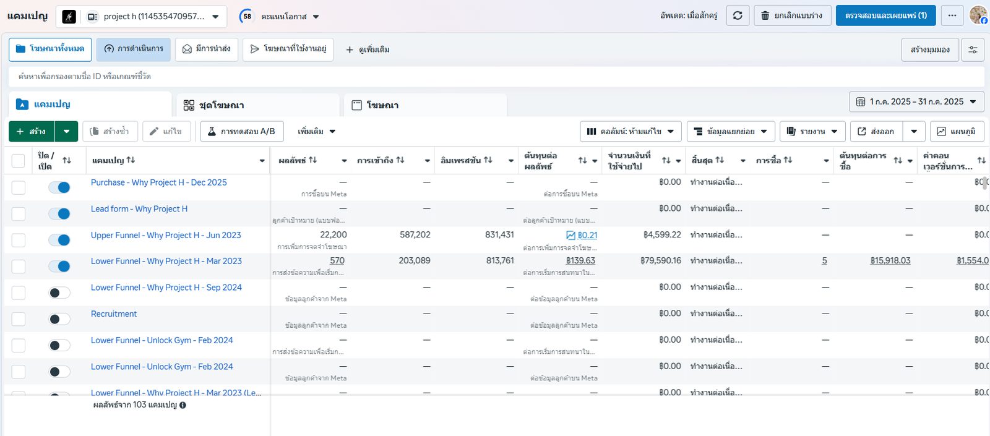
Task: Click ตรวจสอบและเผยแพร่ (1) button
Action: coord(886,15)
